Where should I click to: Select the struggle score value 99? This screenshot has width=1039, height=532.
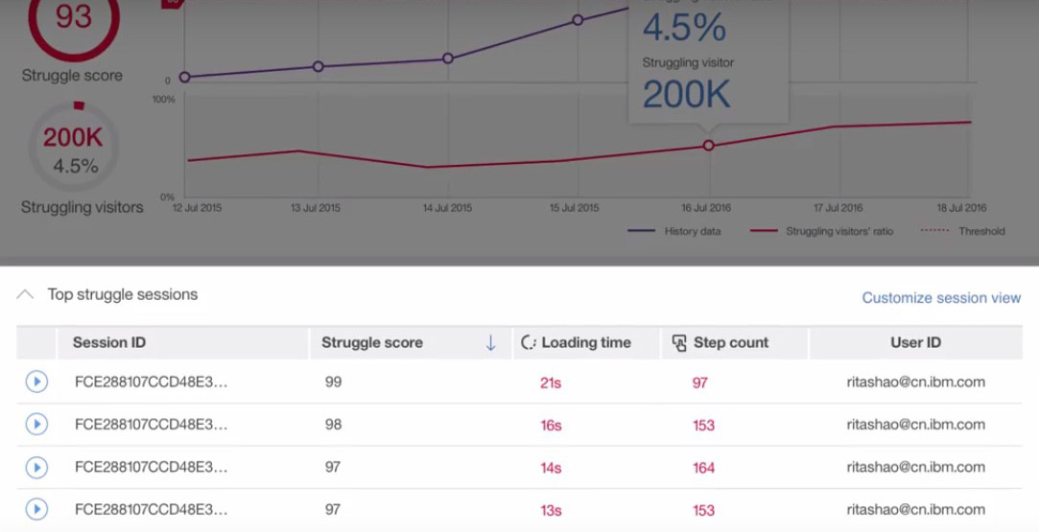tap(333, 382)
